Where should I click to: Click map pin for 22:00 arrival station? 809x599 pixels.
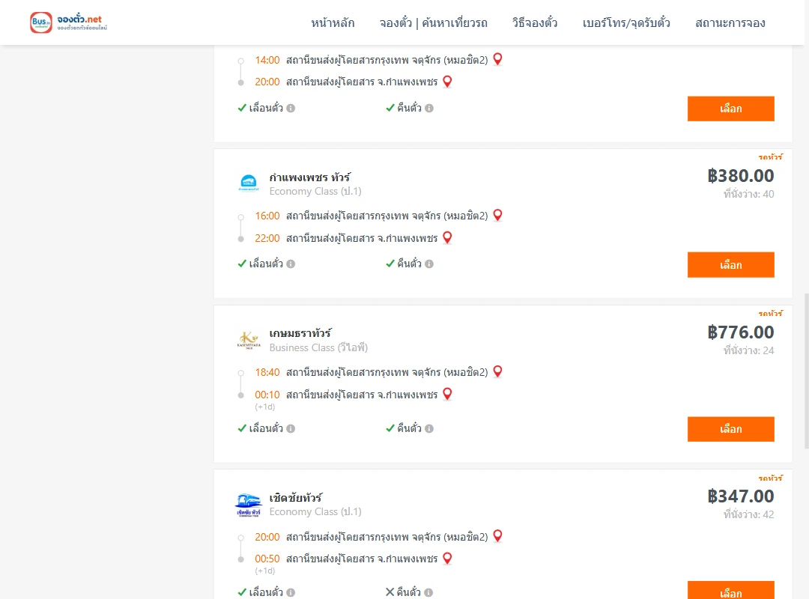coord(447,238)
